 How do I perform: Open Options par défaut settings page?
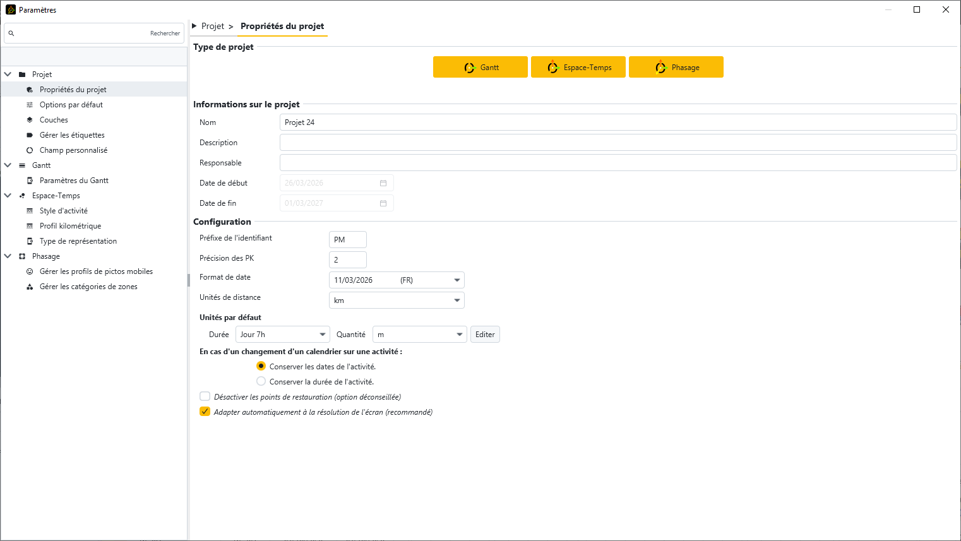tap(71, 105)
